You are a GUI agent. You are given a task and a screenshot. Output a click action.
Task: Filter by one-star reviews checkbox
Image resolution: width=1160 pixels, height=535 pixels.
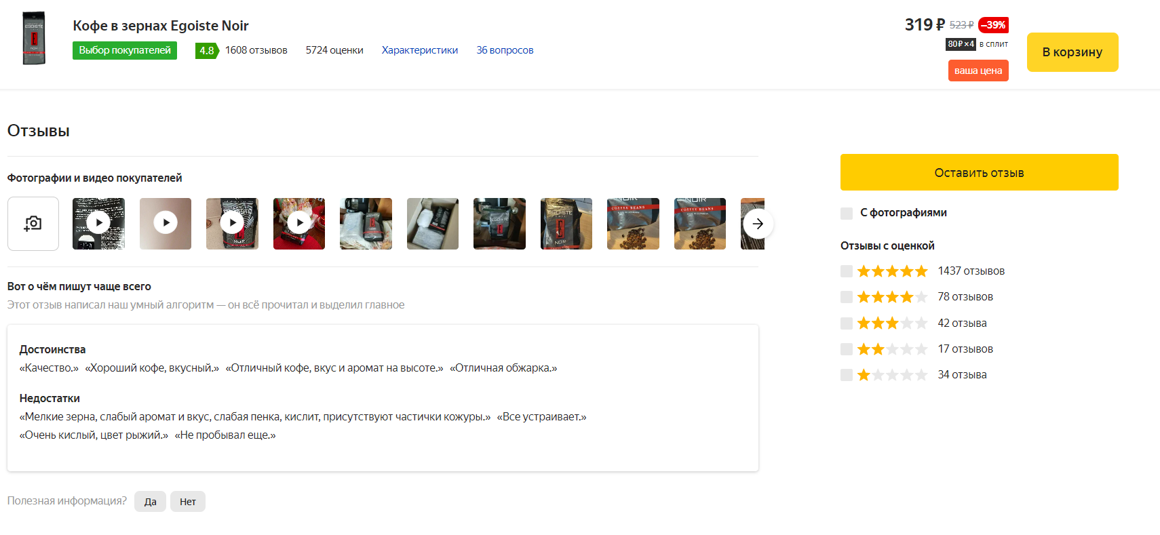tap(847, 375)
